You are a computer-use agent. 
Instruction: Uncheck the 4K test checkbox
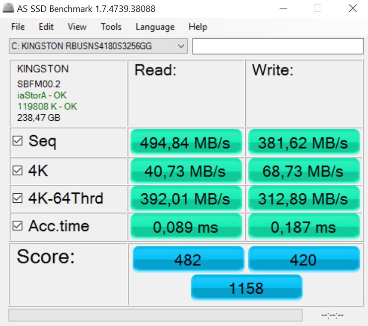(17, 170)
